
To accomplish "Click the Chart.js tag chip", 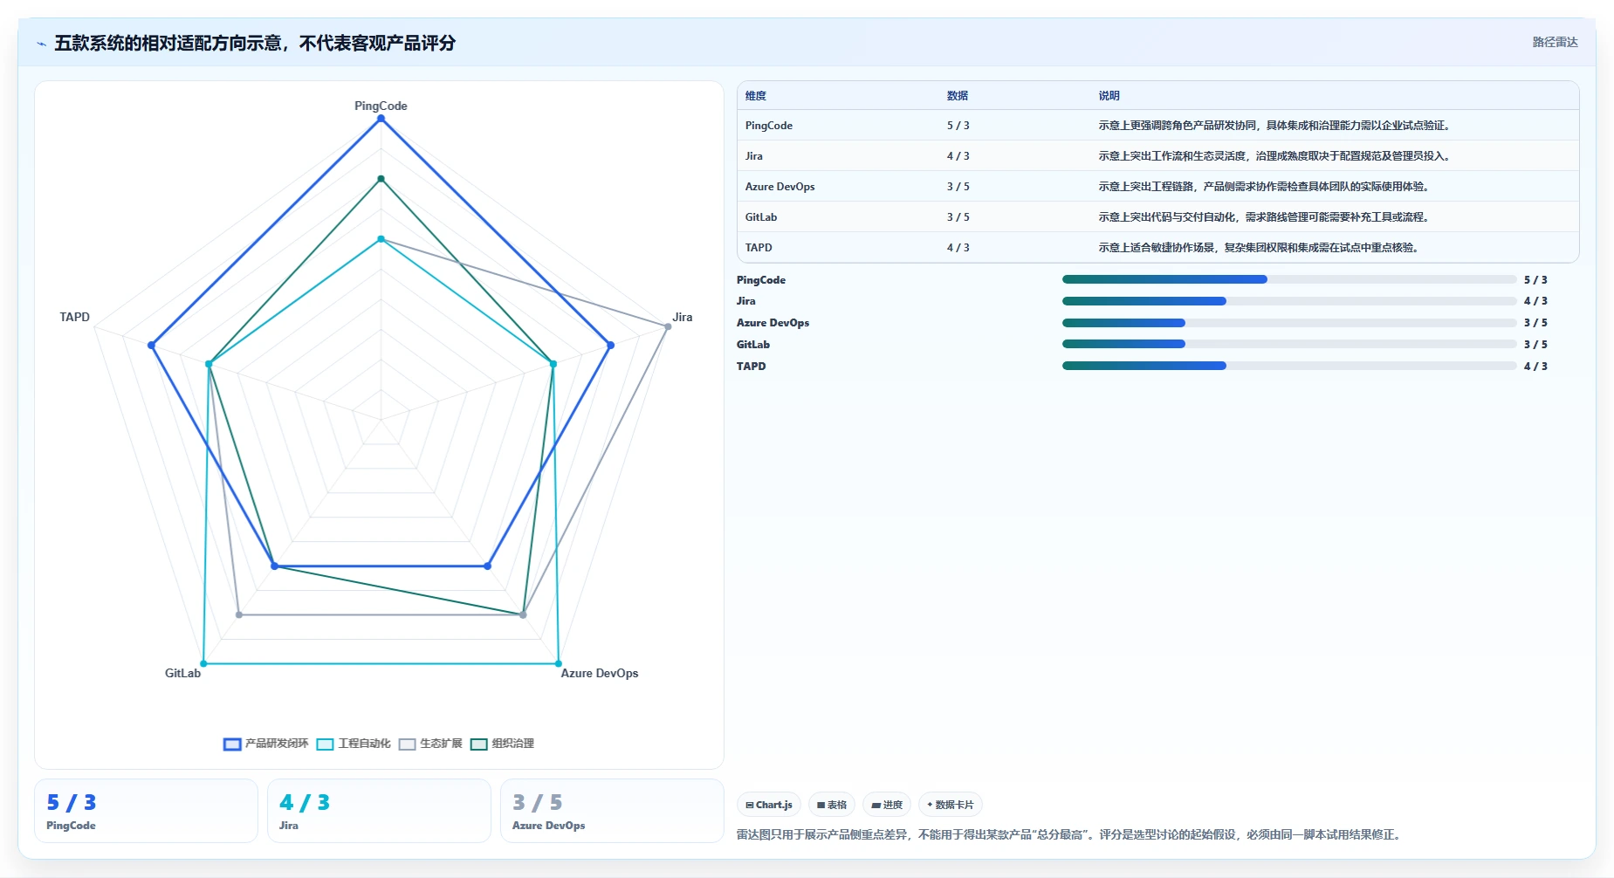I will (769, 805).
